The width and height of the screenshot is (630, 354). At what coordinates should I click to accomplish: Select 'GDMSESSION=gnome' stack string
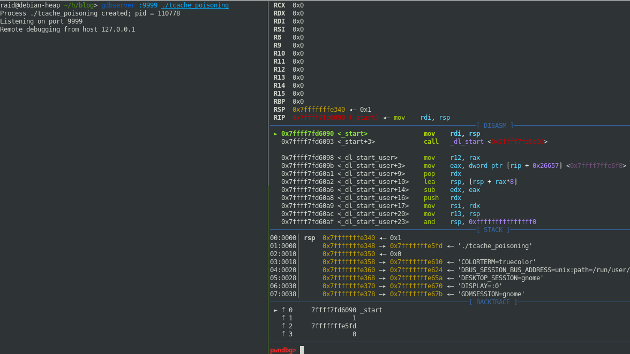coord(491,294)
